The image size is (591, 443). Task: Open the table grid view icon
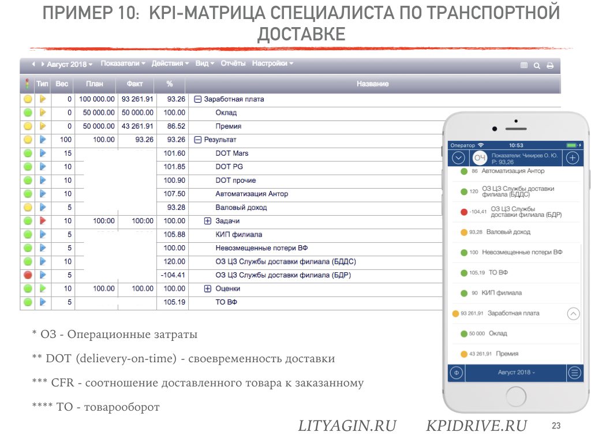(524, 65)
